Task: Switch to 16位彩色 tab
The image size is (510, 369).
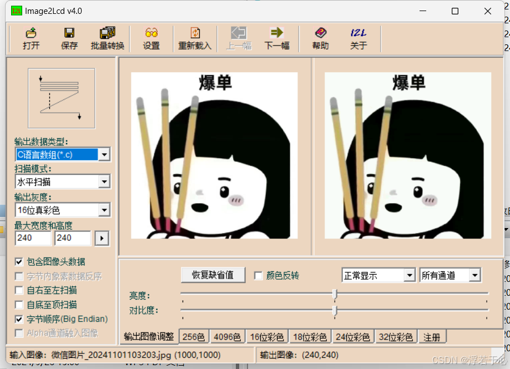Action: (267, 337)
